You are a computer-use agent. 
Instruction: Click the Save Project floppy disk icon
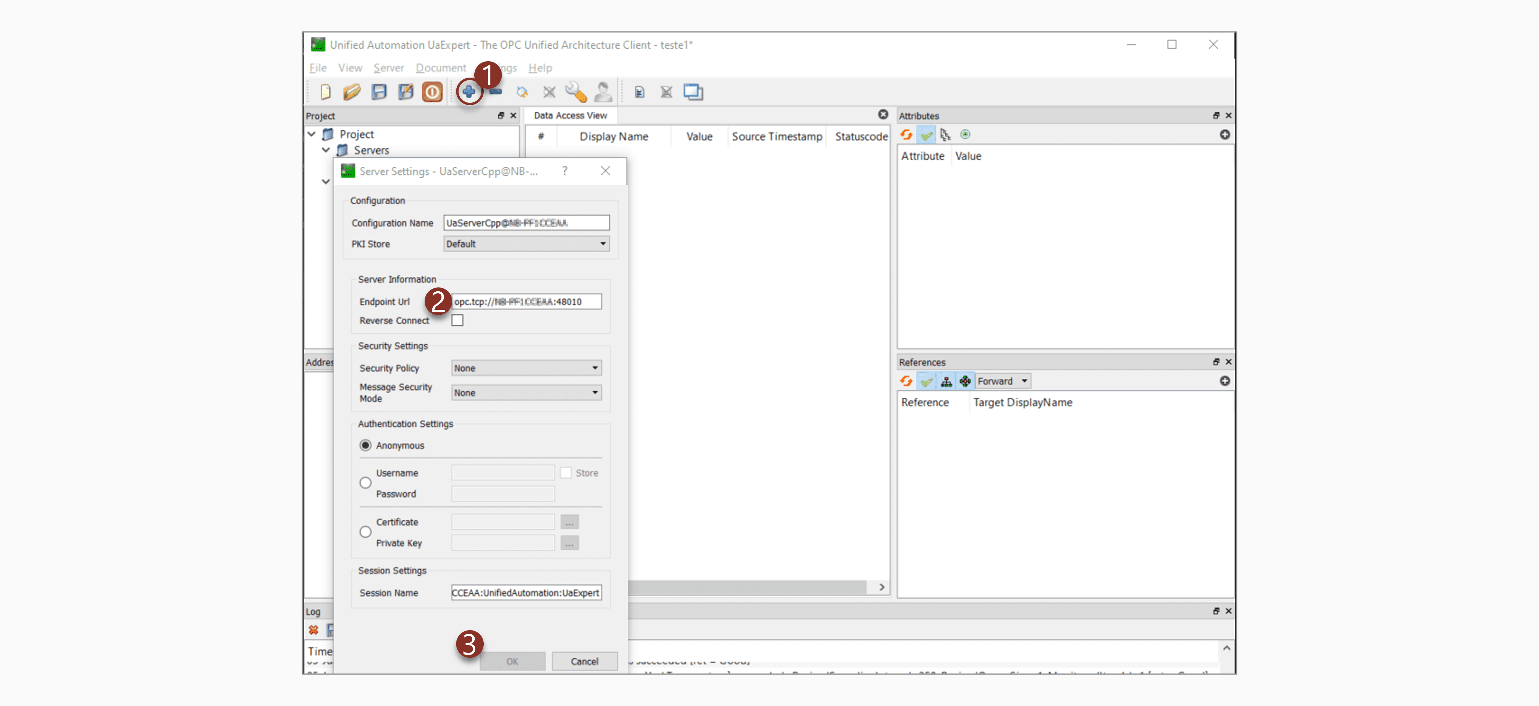pyautogui.click(x=379, y=92)
